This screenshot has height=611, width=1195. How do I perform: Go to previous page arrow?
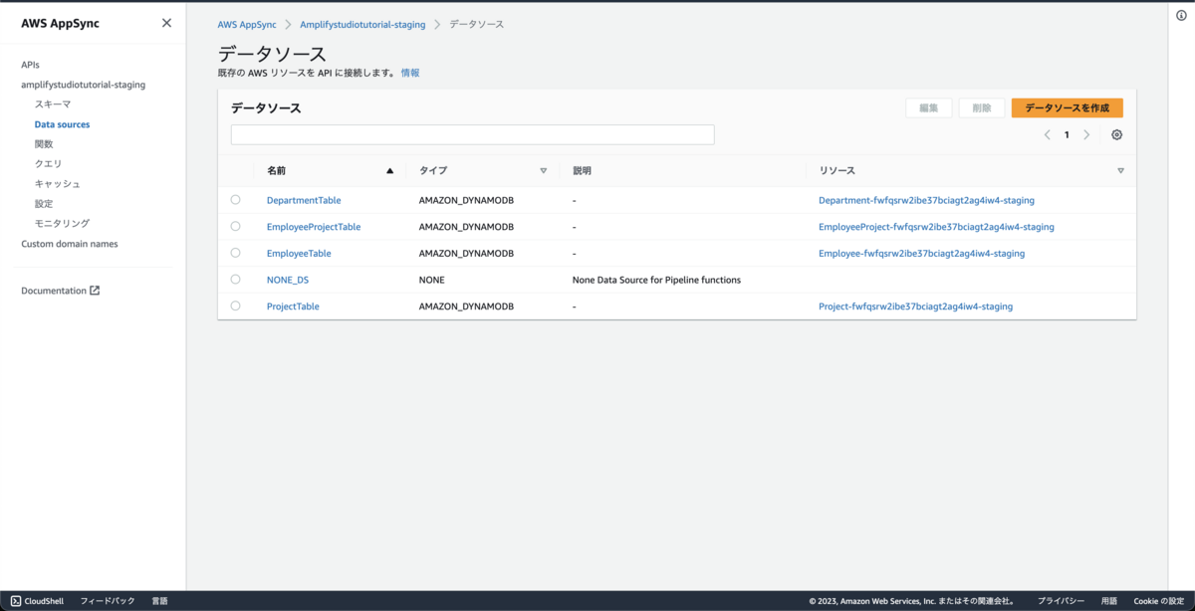pyautogui.click(x=1048, y=135)
